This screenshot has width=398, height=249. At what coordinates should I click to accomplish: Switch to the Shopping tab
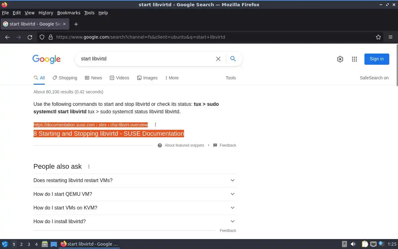point(65,78)
